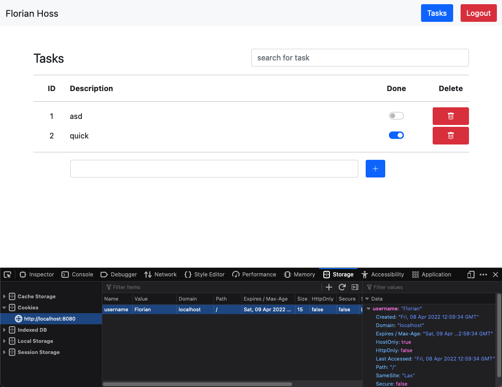The width and height of the screenshot is (502, 387).
Task: Pick an element with the devtools picker icon
Action: click(x=7, y=275)
